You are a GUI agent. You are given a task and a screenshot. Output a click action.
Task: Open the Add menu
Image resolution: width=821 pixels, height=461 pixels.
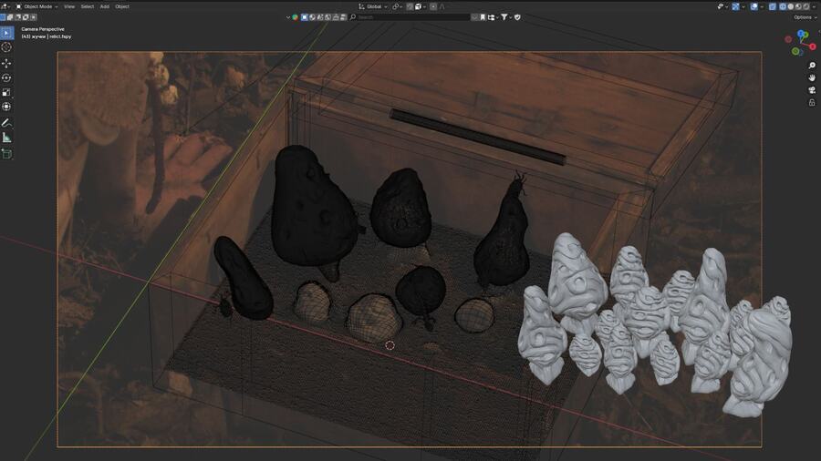click(105, 6)
